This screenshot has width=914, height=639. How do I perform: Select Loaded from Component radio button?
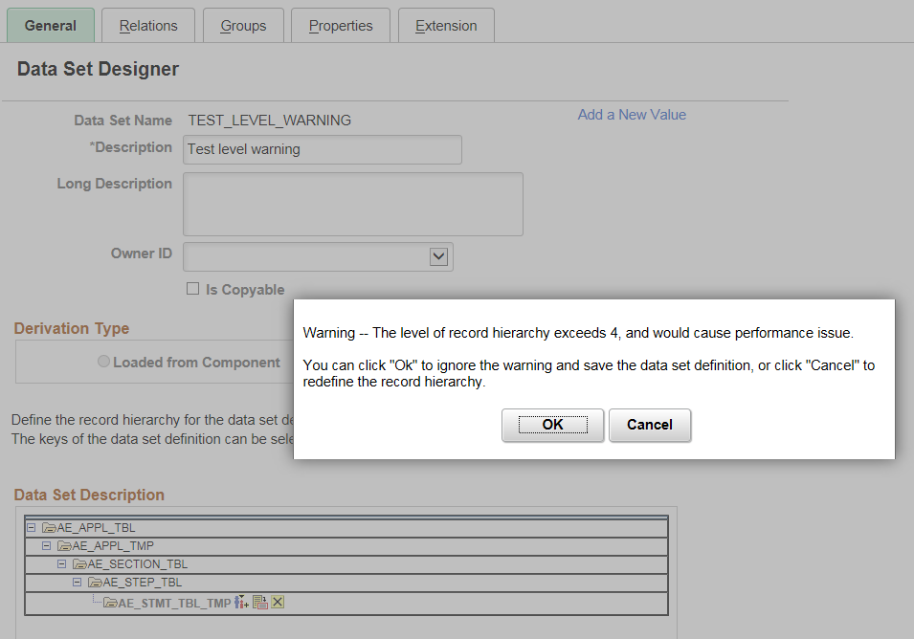(104, 363)
